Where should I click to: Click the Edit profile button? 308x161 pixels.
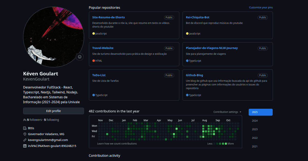[x=53, y=111]
